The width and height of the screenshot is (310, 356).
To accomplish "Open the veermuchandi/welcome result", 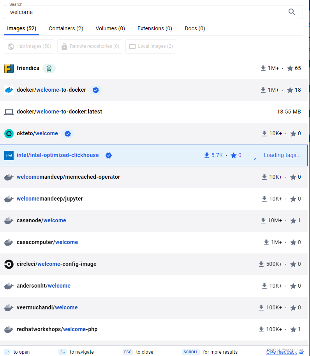I will [x=154, y=308].
